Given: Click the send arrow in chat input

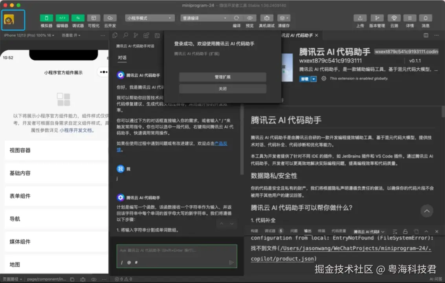Looking at the screenshot, I should [x=231, y=263].
